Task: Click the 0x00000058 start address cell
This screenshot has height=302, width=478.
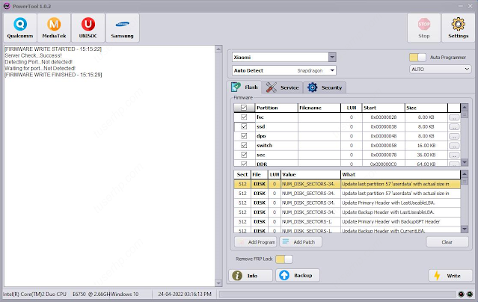Action: (384, 146)
